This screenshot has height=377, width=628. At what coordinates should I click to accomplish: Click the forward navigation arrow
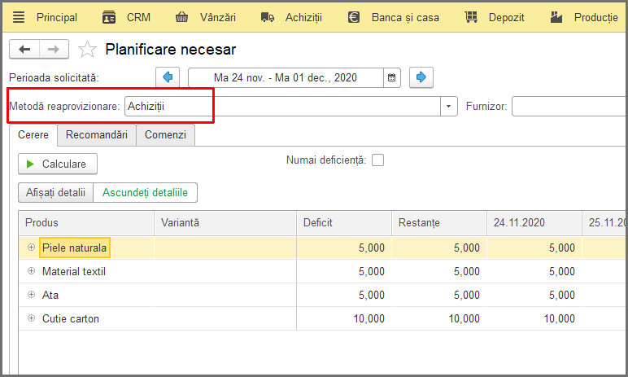tap(54, 50)
